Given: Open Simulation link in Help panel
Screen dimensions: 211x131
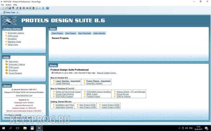Looking at the screenshot, I should pyautogui.click(x=13, y=70).
